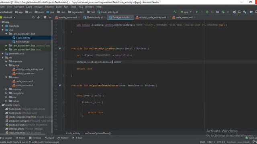Expand the navigation folder
The width and height of the screenshot is (257, 144).
[6, 93]
